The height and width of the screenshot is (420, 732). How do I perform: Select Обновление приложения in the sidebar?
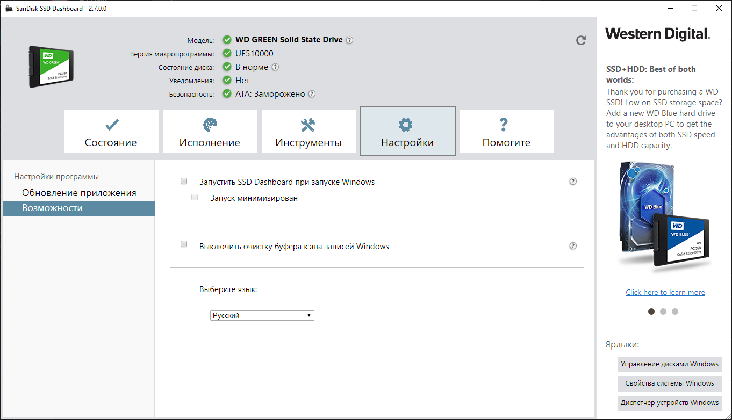coord(79,193)
